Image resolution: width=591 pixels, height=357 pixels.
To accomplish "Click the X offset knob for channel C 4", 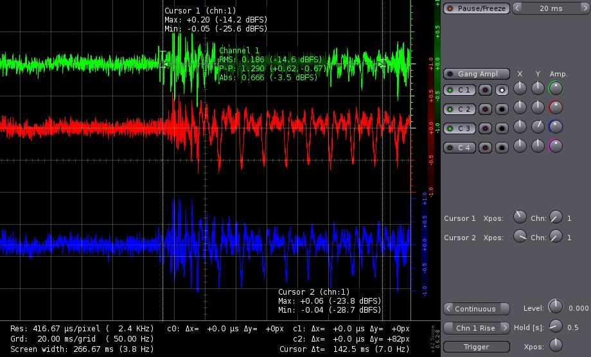I will pos(520,146).
